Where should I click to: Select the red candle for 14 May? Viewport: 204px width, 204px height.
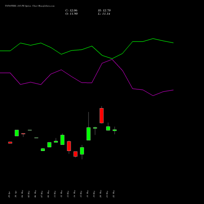coord(75,154)
